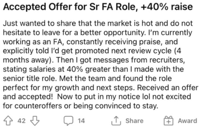Click the comment count 14
The height and width of the screenshot is (131, 202).
81,121
